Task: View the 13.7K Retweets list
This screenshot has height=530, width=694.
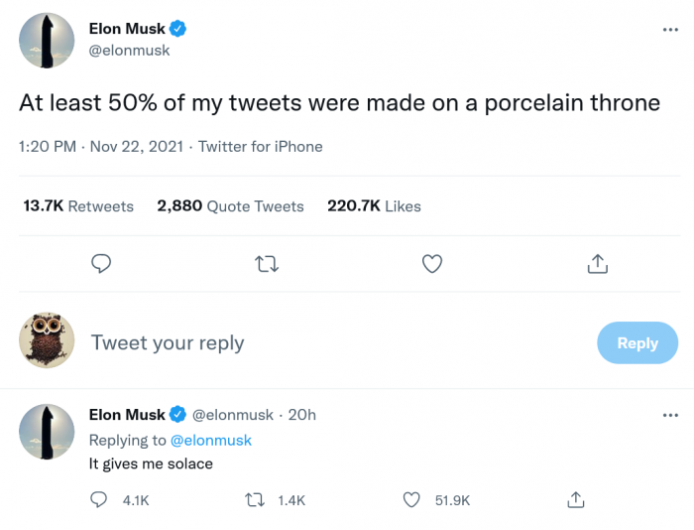Action: tap(78, 205)
